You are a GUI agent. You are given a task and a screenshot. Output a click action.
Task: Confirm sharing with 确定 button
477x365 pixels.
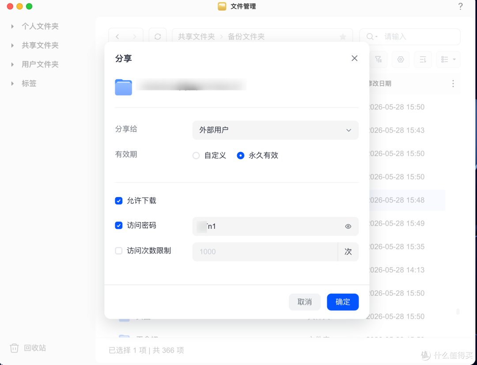tap(343, 302)
